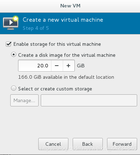Click the GiB unit label
Screen dimensions: 140x155
[x=81, y=66]
